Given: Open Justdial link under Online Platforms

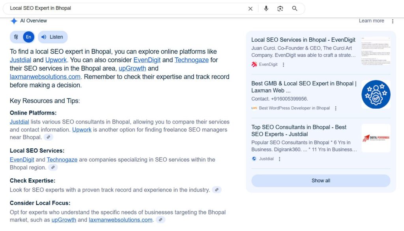Looking at the screenshot, I should tap(19, 122).
